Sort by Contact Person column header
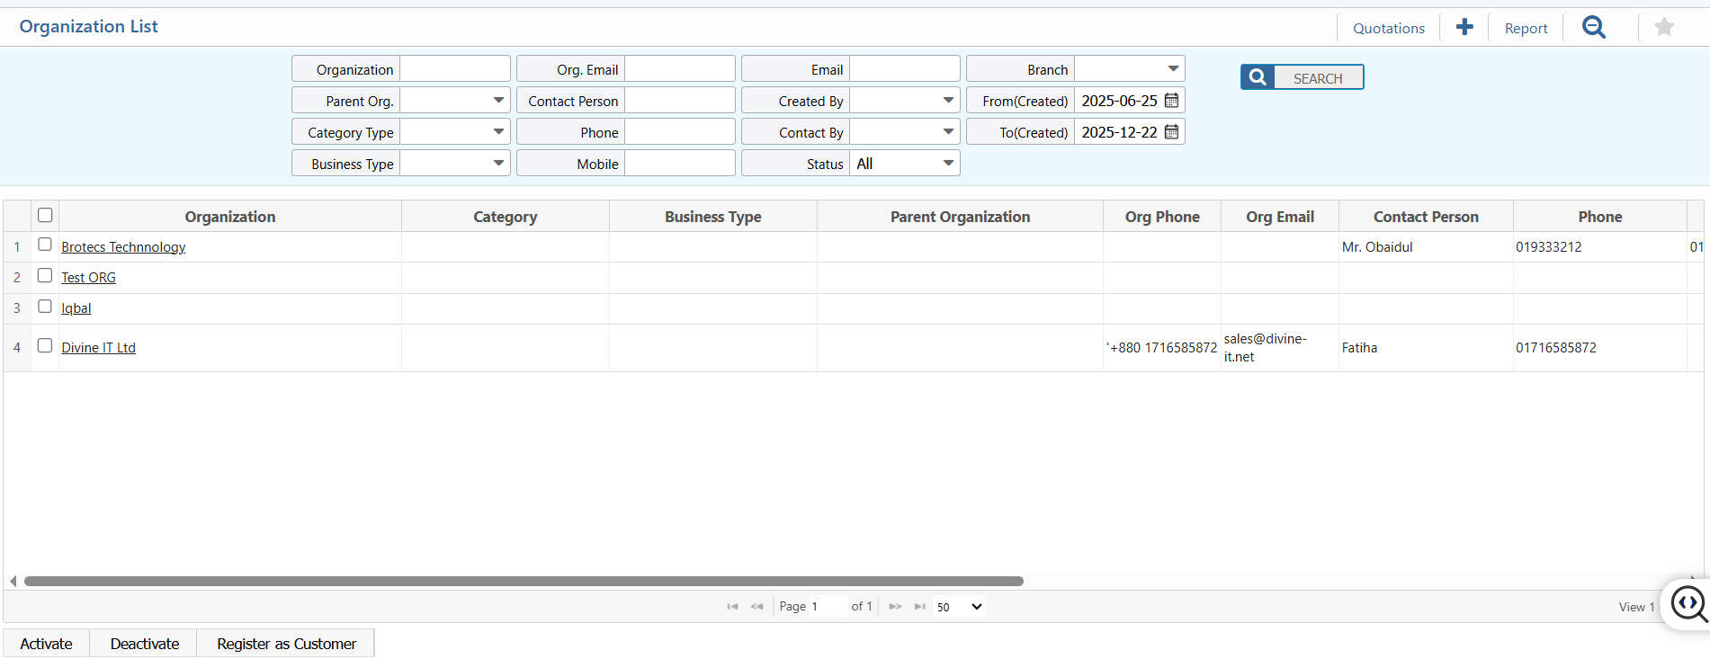The height and width of the screenshot is (659, 1710). (1426, 217)
